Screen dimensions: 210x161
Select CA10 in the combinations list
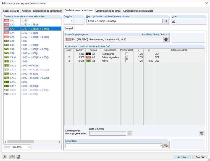[x=33, y=57]
